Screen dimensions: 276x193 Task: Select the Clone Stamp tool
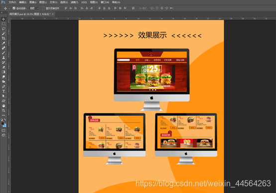3,58
